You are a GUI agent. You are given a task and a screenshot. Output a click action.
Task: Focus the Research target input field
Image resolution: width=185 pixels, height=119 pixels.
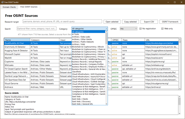click(x=62, y=21)
